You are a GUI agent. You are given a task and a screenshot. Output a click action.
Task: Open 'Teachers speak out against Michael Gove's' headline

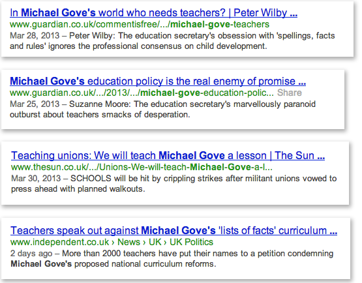point(173,231)
